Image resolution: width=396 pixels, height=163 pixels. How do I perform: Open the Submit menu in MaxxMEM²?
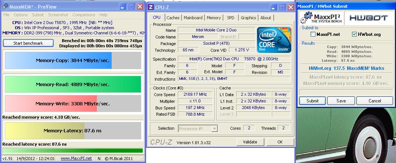coord(38,15)
